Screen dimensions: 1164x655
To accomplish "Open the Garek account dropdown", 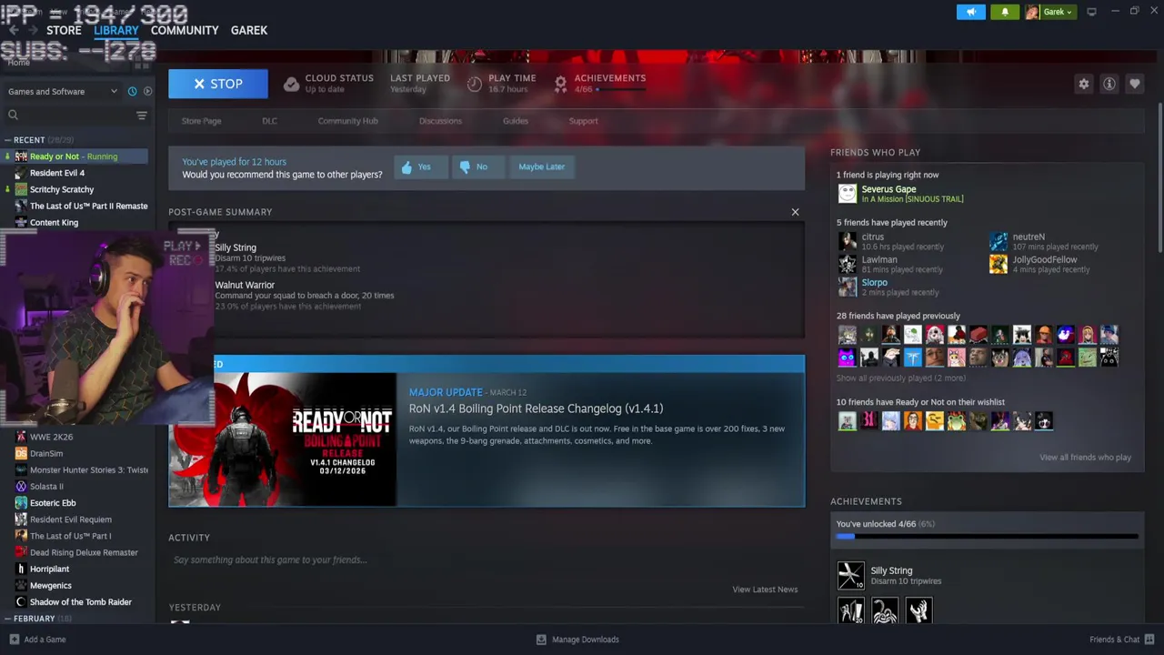I will (1049, 12).
